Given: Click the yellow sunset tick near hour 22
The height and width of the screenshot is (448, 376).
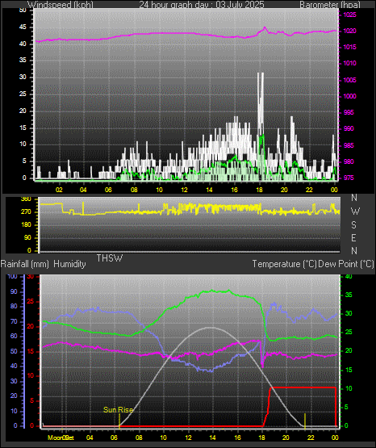Looking at the screenshot, I should point(305,421).
